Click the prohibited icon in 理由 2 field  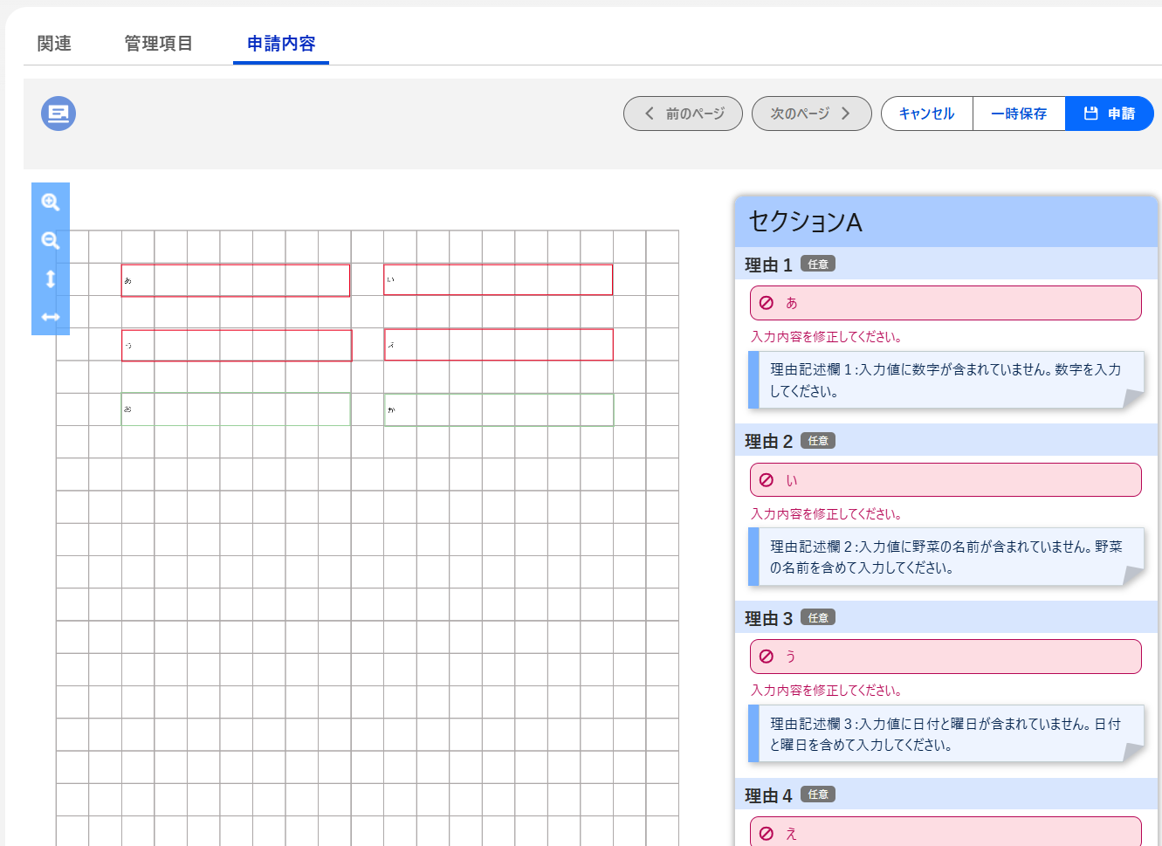click(x=767, y=480)
